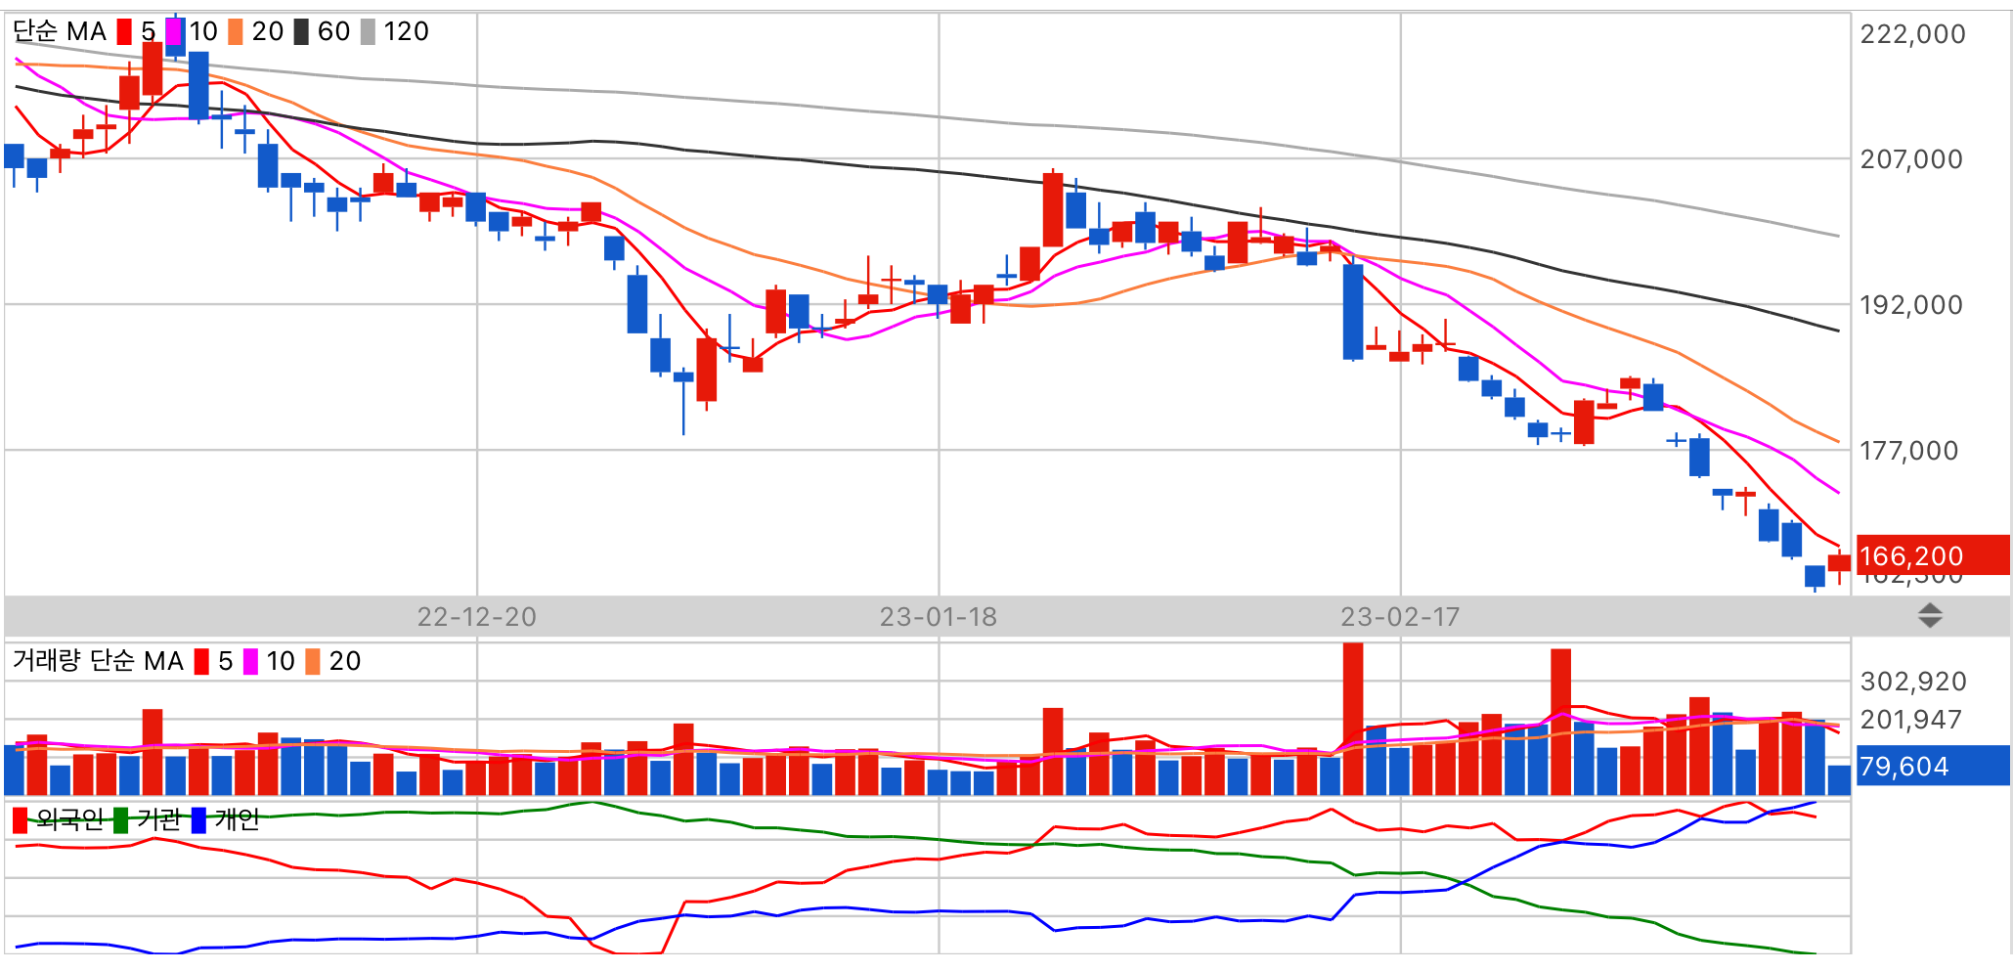Click the up-down resize arrows icon
This screenshot has width=2013, height=971.
coord(1930,616)
